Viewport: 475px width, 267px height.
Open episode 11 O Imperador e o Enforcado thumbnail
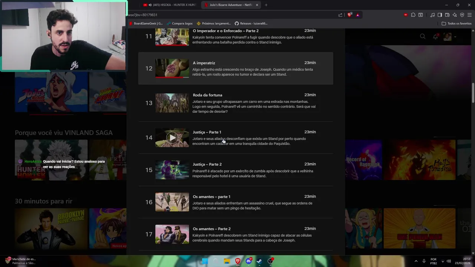tap(172, 37)
